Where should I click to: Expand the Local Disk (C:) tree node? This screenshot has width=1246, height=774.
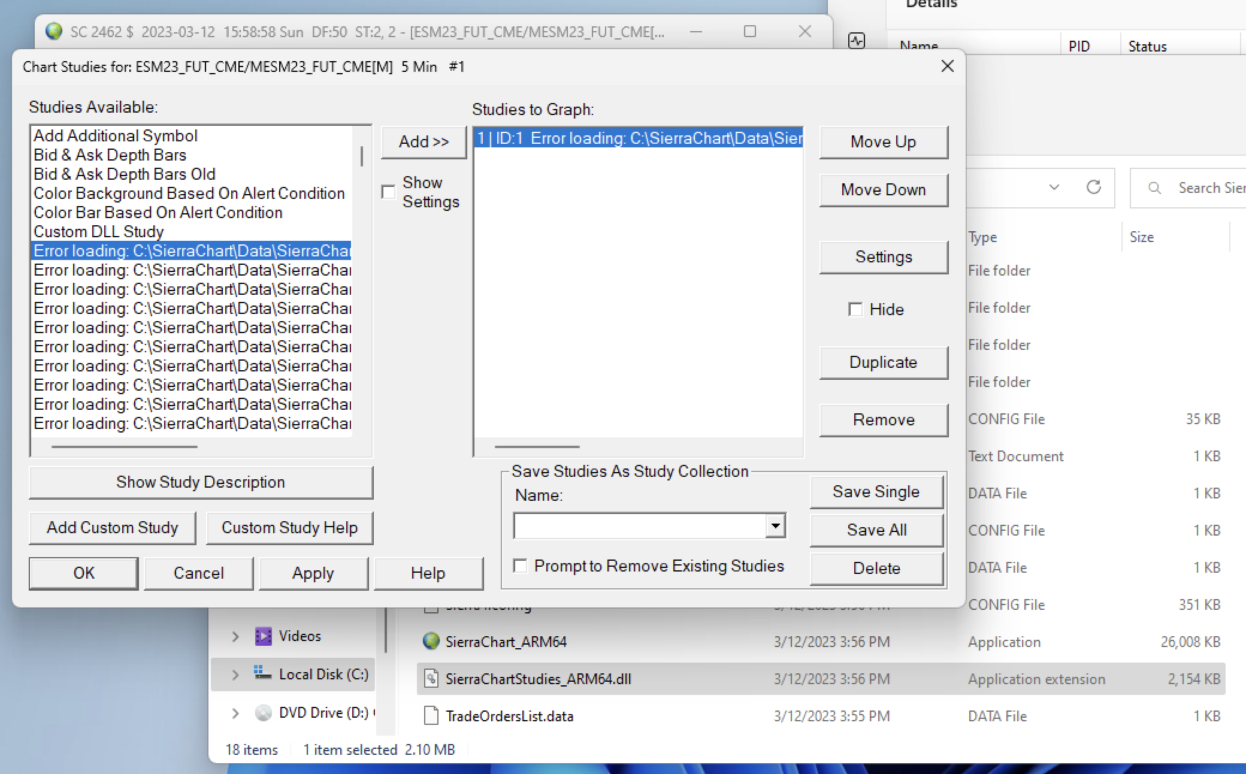tap(235, 675)
